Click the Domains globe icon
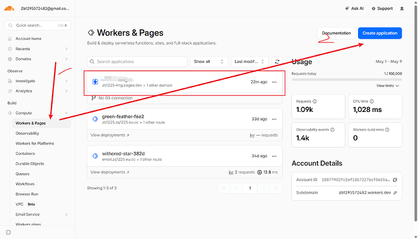Viewport: 418px width, 239px height. (x=10, y=59)
